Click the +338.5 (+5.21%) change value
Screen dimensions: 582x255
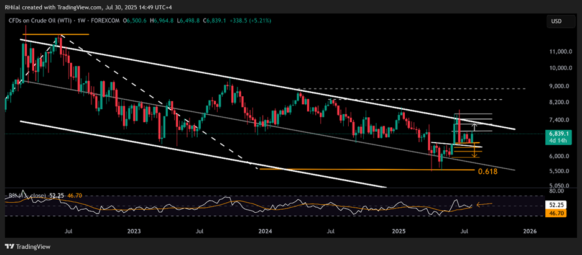[249, 20]
